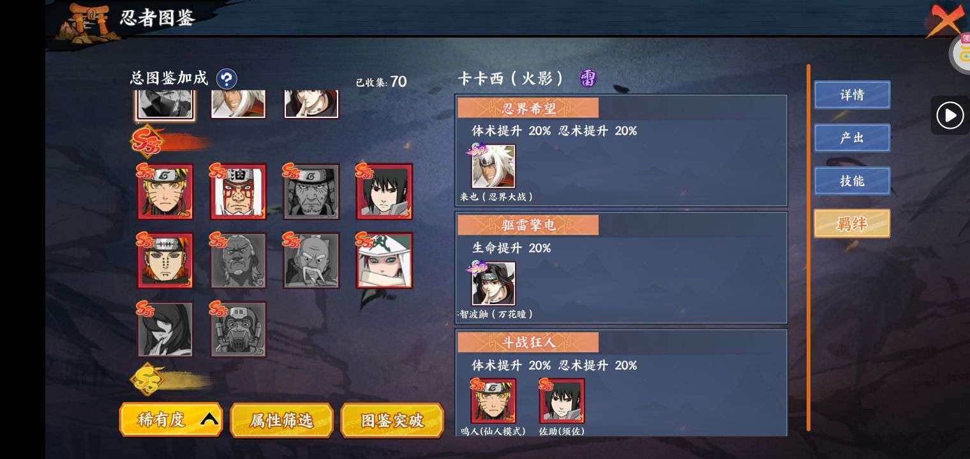Tap 智波鼬(万花瞳) bond partner thumbnail
The width and height of the screenshot is (970, 459).
(x=493, y=284)
